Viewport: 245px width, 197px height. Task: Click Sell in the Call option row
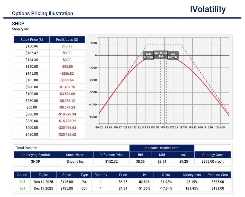(x=22, y=188)
